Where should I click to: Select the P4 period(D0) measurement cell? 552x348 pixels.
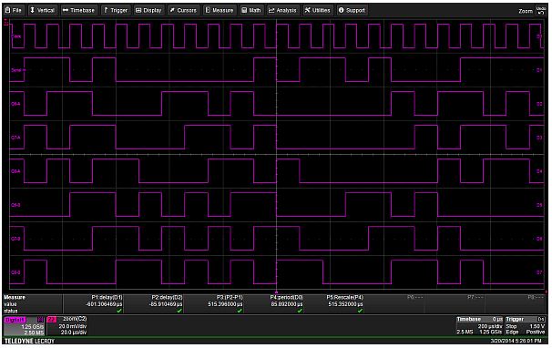coord(273,304)
